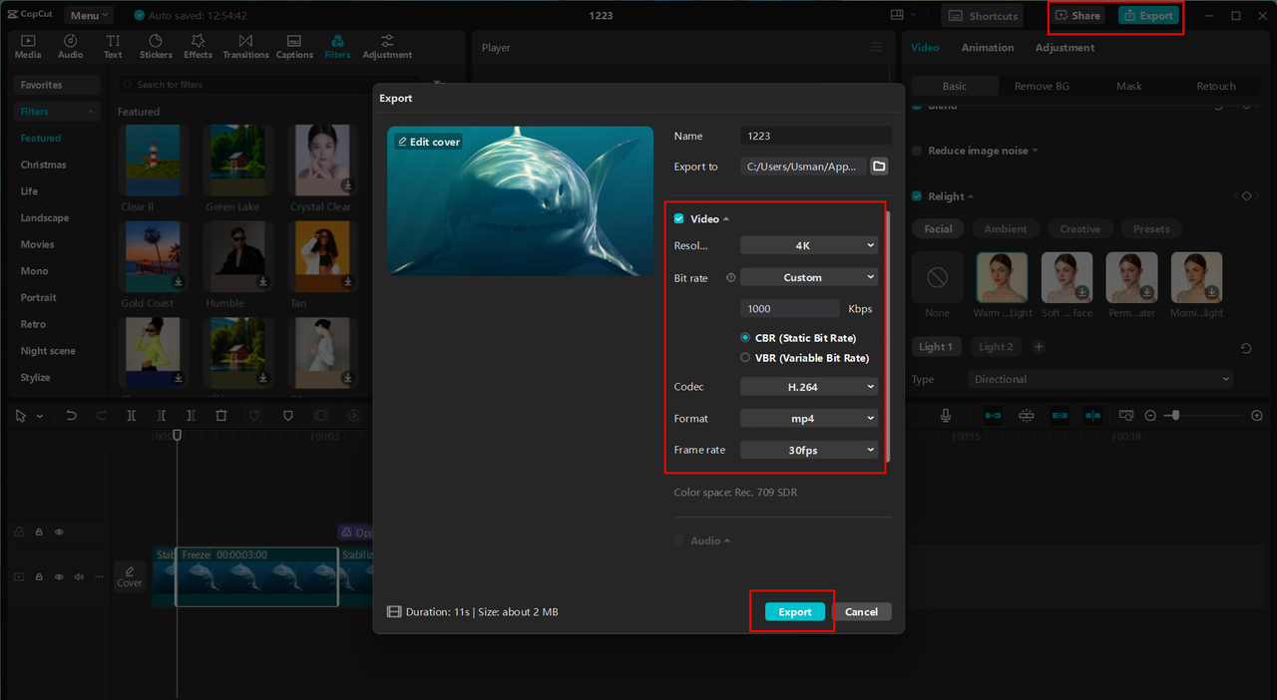The image size is (1277, 700).
Task: Open the Text panel tab
Action: pyautogui.click(x=113, y=46)
